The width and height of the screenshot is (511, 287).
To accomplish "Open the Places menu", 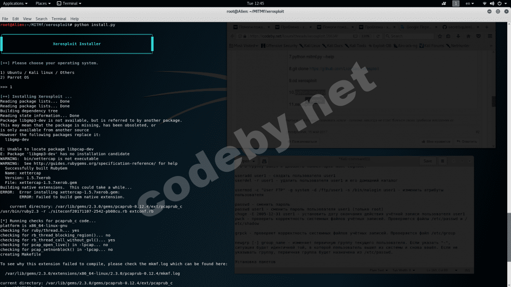I will (43, 3).
